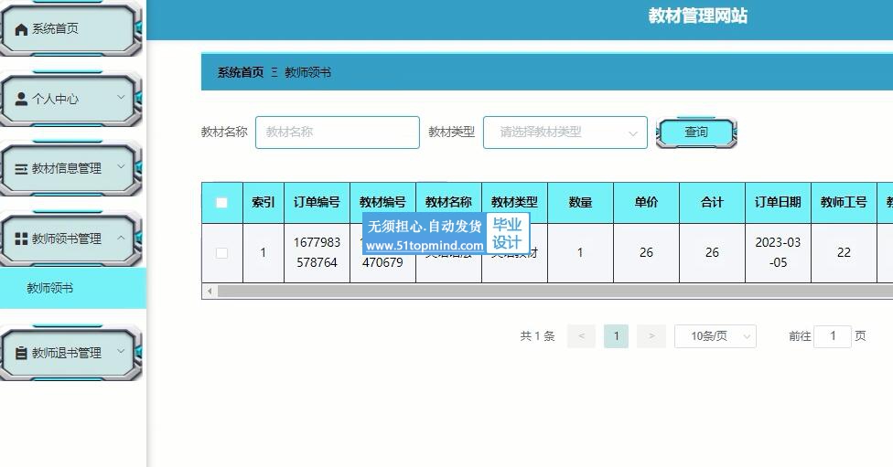
Task: Click the list icon beside 教材信息管理
Action: (21, 169)
